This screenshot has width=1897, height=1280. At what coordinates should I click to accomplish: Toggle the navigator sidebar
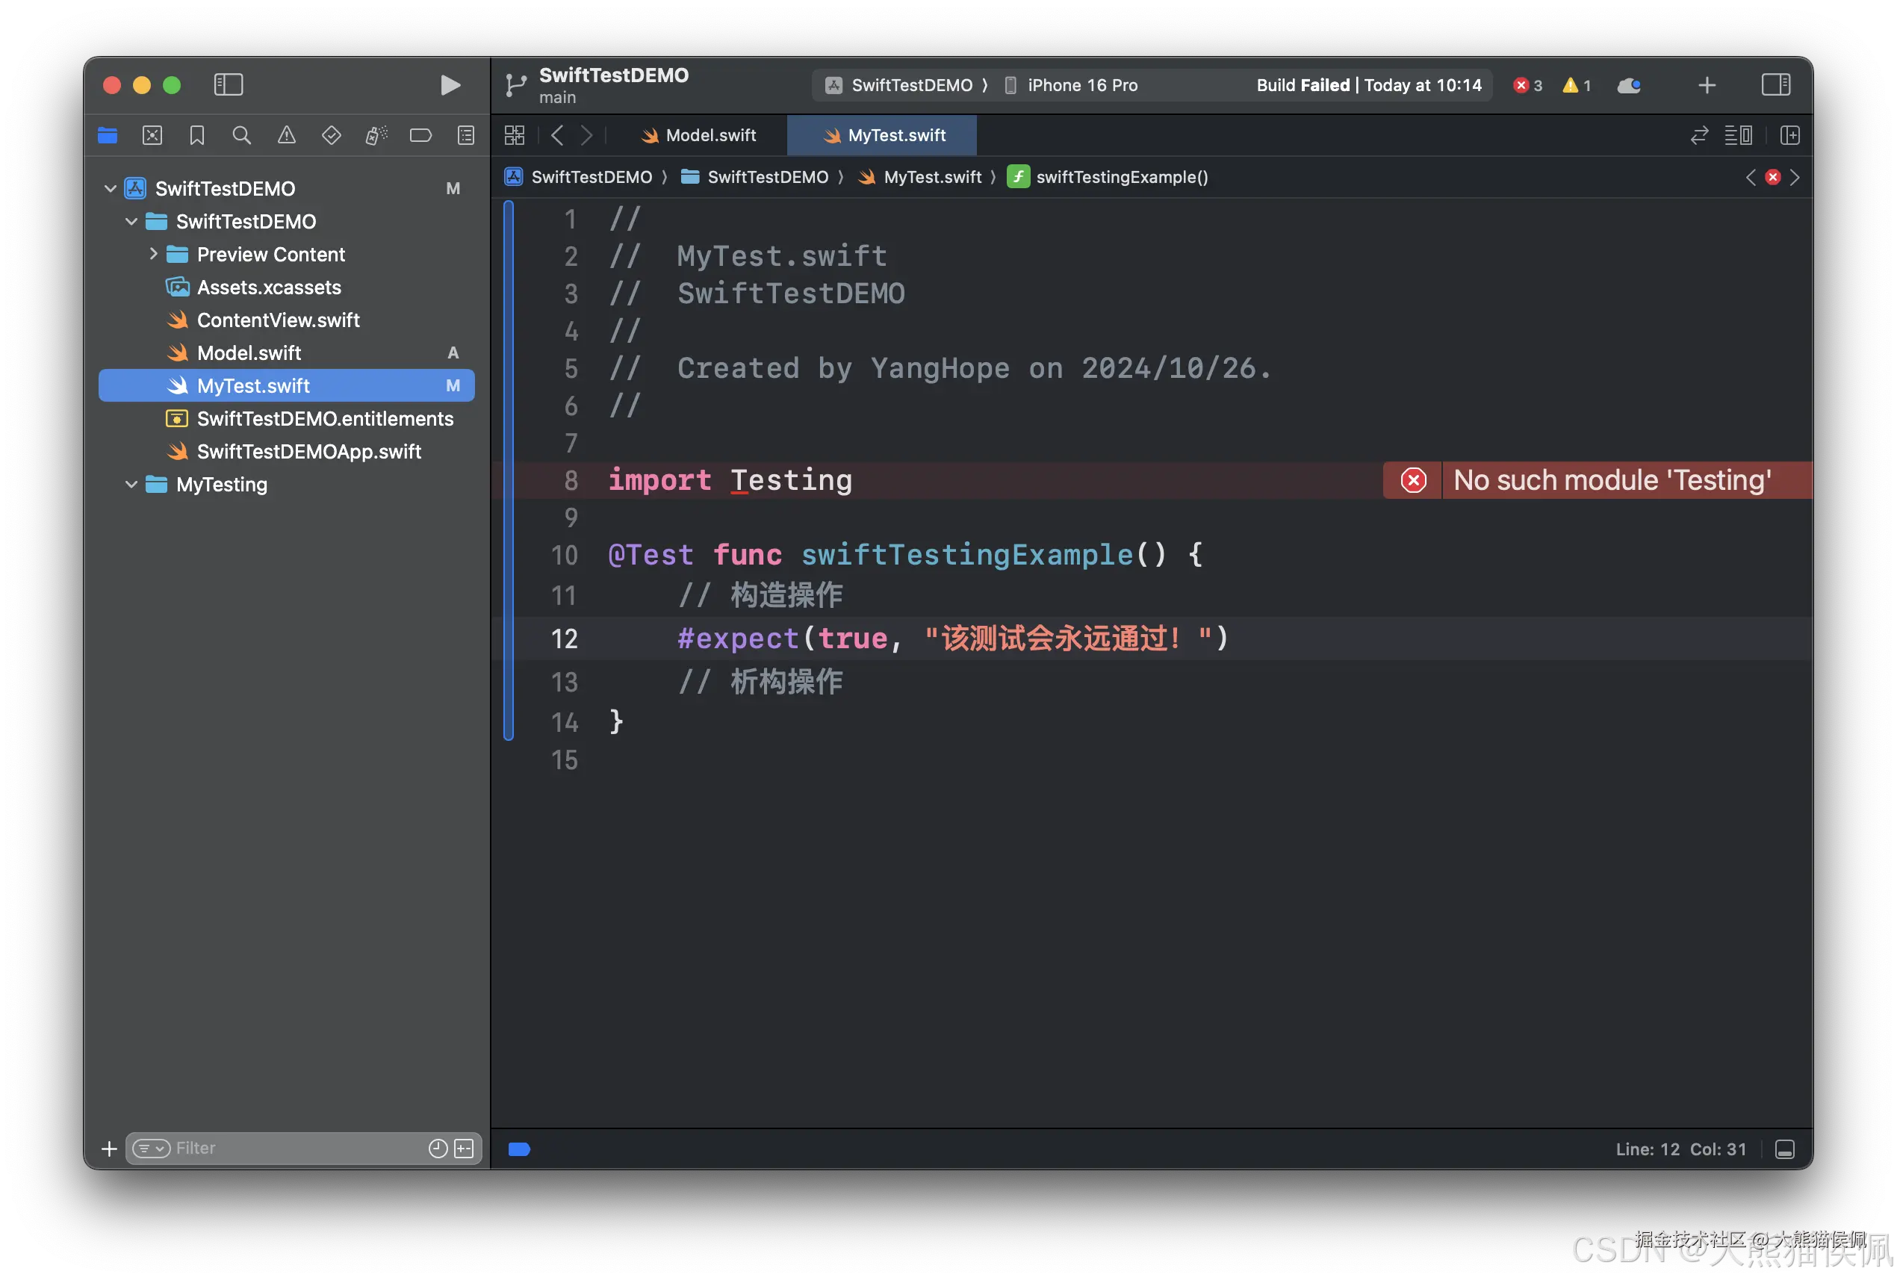point(229,85)
